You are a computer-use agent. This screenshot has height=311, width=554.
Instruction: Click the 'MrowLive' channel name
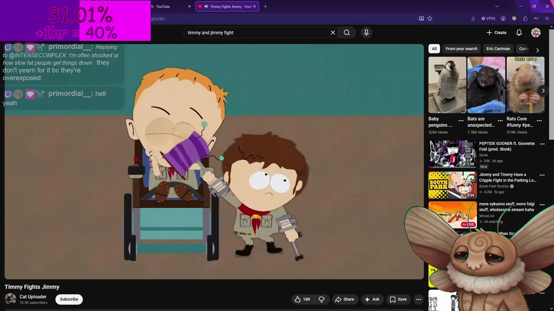click(486, 216)
